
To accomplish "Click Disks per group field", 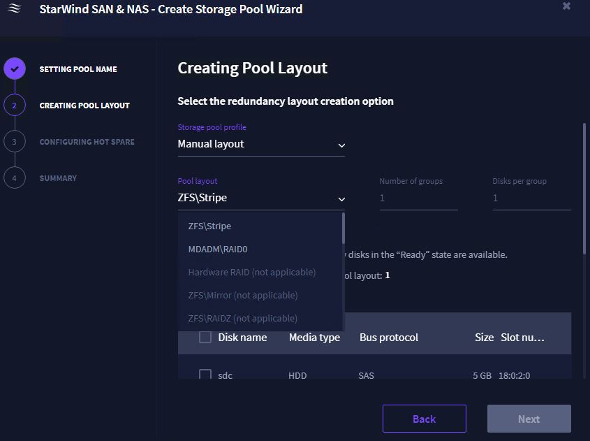I will point(531,198).
